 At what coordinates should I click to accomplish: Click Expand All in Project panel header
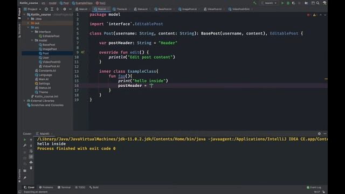pos(52,9)
